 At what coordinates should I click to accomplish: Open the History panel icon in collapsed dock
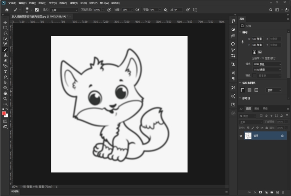233,21
